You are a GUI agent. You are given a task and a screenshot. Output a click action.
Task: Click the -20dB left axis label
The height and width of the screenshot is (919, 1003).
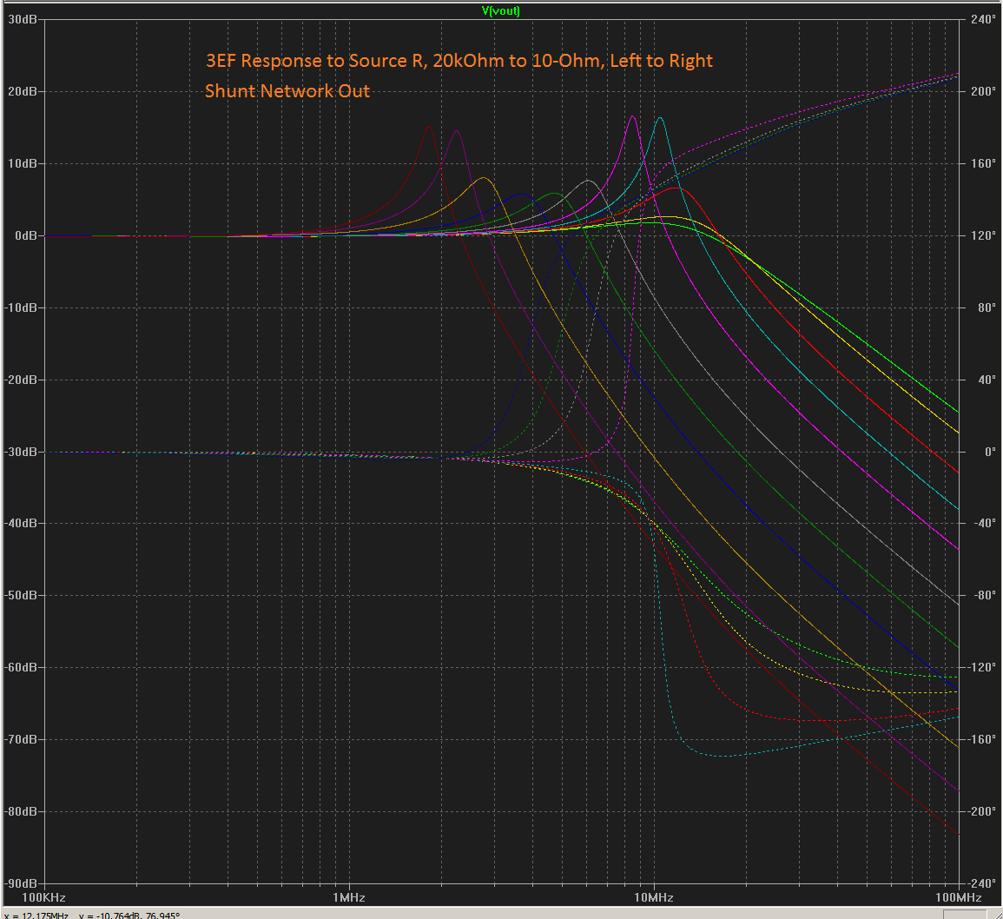click(x=21, y=380)
